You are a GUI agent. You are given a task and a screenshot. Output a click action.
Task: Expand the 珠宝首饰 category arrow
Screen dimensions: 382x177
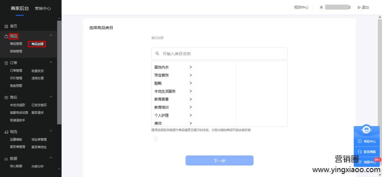tap(191, 75)
